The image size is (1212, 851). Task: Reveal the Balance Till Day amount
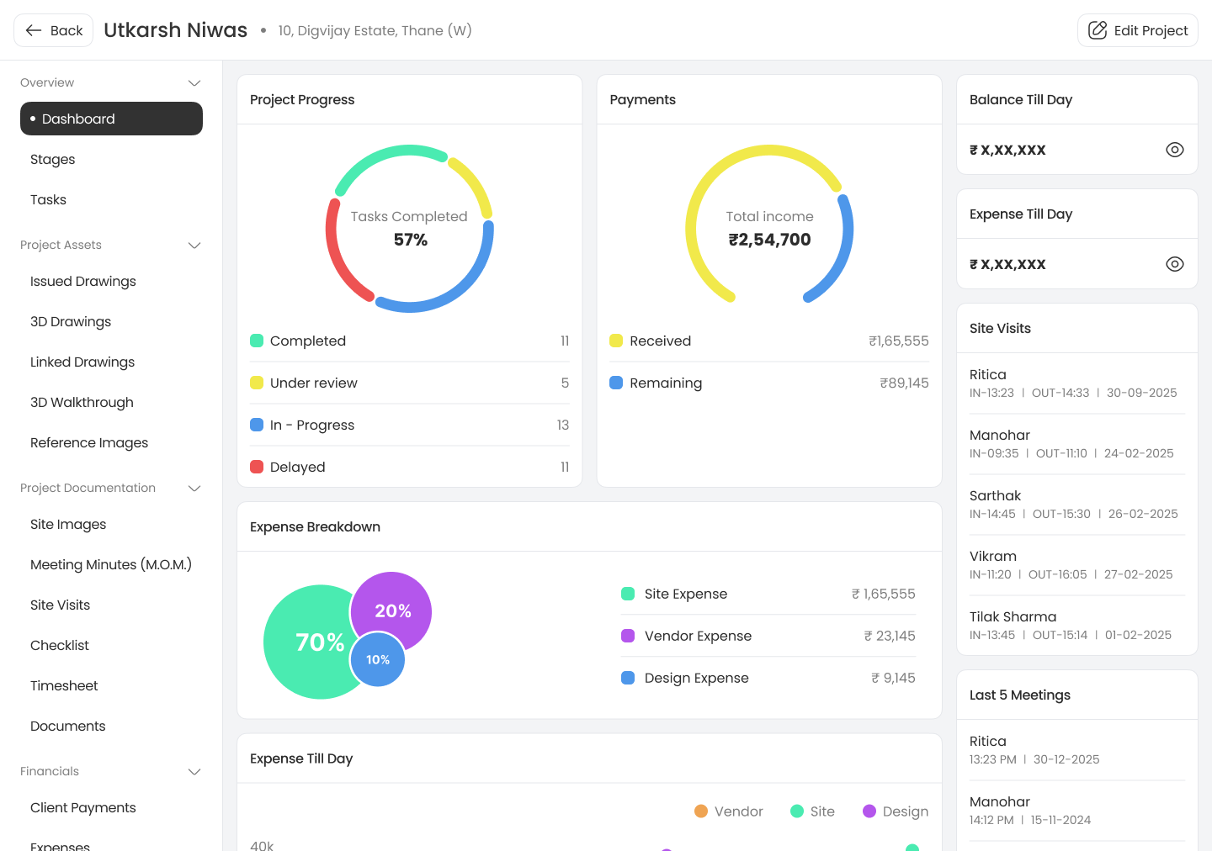click(x=1174, y=150)
